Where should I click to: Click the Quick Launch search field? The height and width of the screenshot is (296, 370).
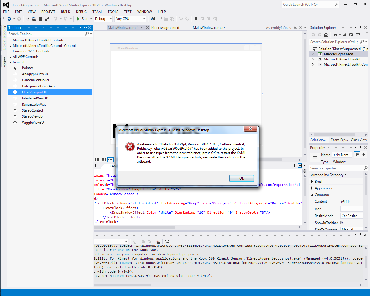[x=308, y=5]
